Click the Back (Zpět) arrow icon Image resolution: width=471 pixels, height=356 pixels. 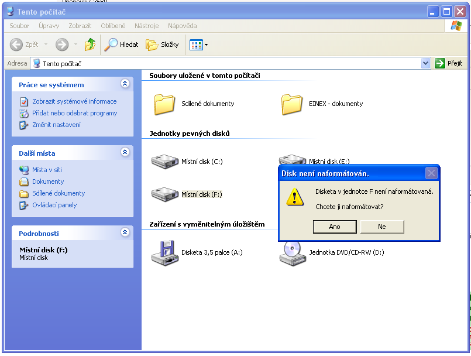click(16, 44)
